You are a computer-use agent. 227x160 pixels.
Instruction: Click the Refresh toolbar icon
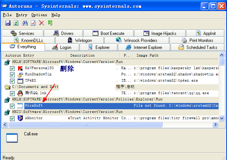[16, 23]
